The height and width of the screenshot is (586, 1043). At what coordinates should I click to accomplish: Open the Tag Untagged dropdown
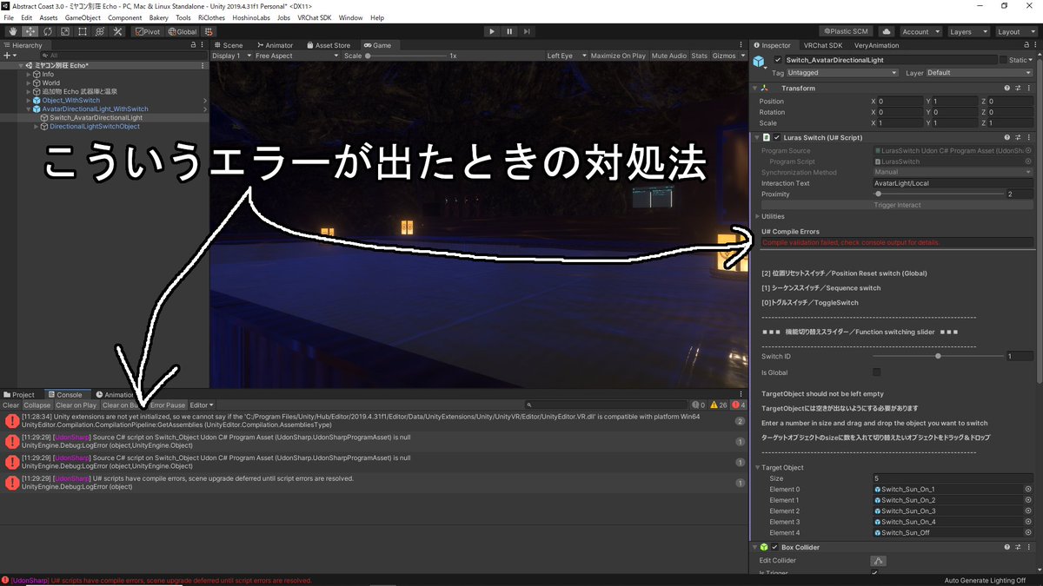841,73
